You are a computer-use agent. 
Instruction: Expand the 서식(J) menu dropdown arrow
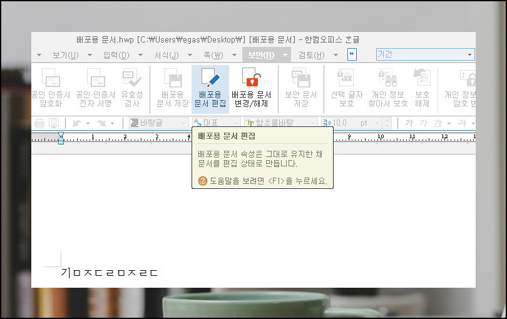(190, 55)
